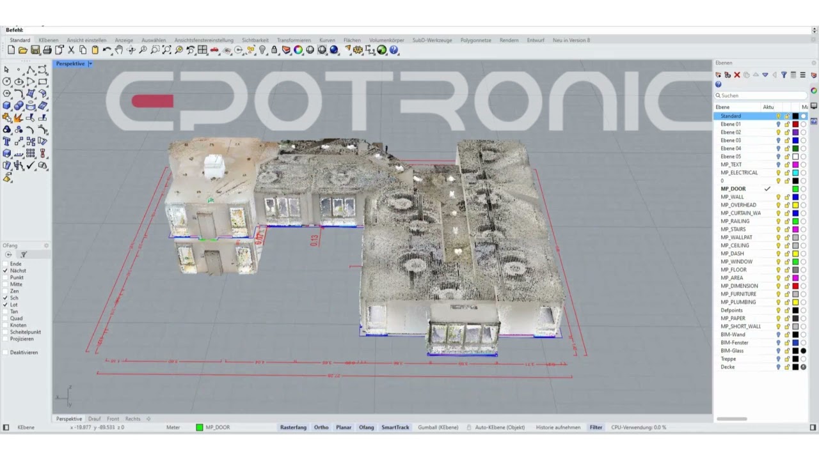Enable the Quad object snap
This screenshot has width=819, height=460.
coord(5,318)
